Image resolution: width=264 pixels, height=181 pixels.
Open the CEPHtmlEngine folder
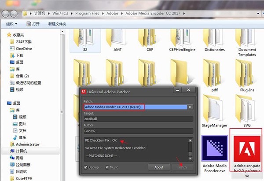tap(182, 41)
